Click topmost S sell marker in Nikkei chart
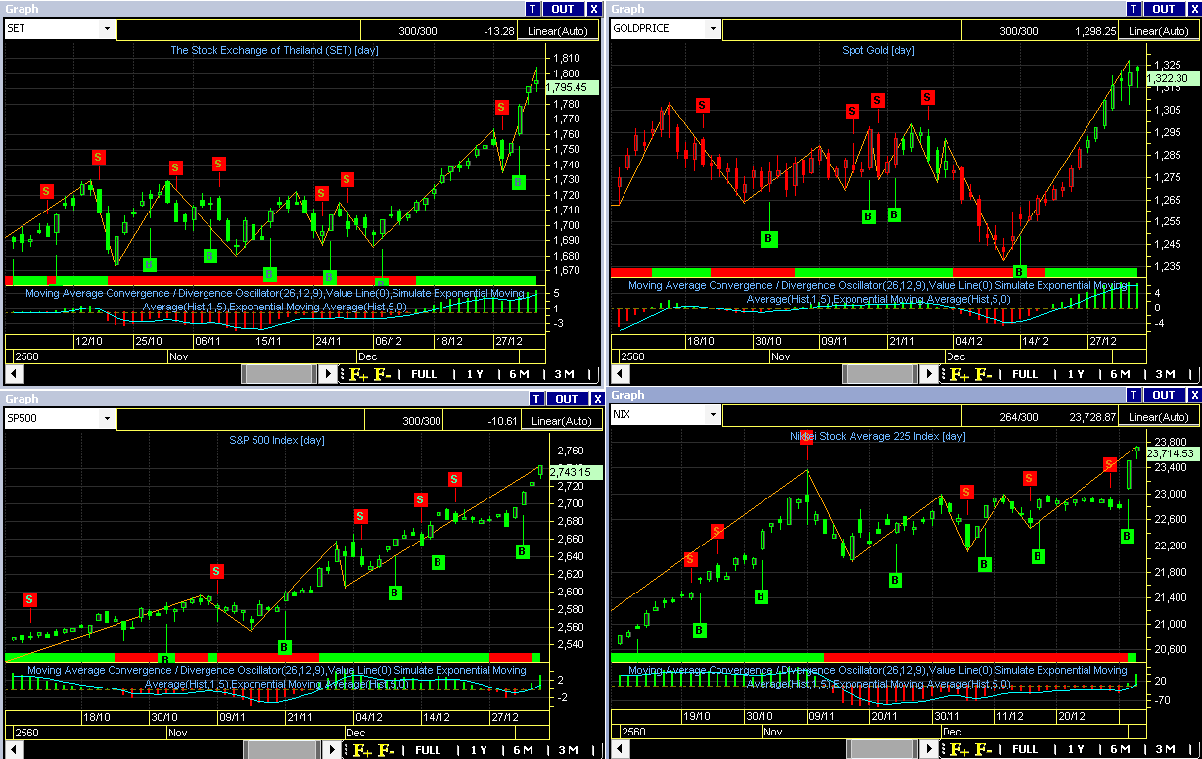 pos(807,439)
